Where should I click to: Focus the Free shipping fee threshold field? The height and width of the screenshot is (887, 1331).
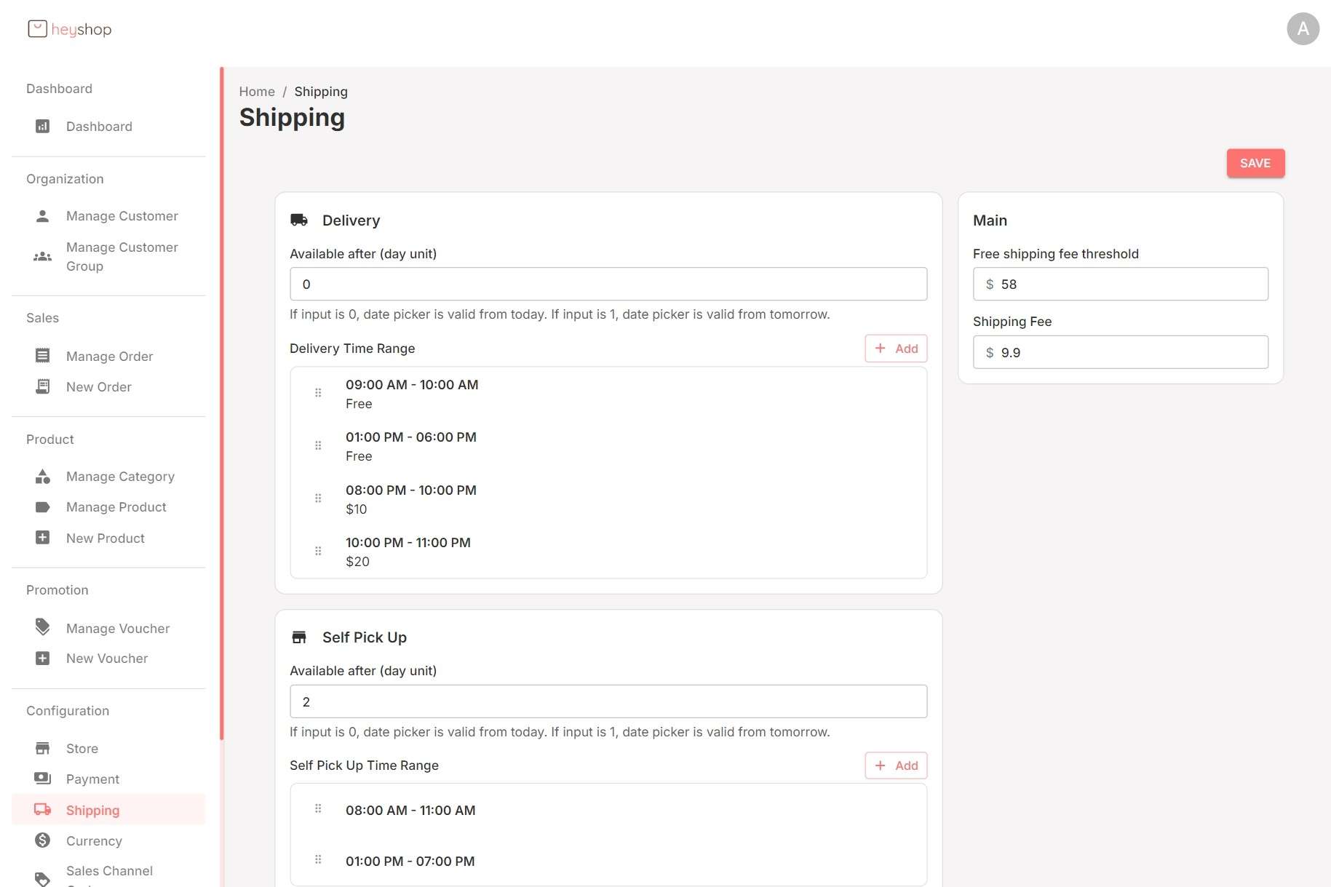1130,285
